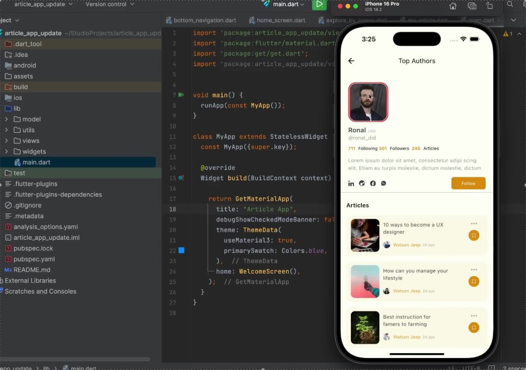Viewport: 526px width, 370px height.
Task: Tap the back arrow in Top Authors
Action: click(351, 61)
